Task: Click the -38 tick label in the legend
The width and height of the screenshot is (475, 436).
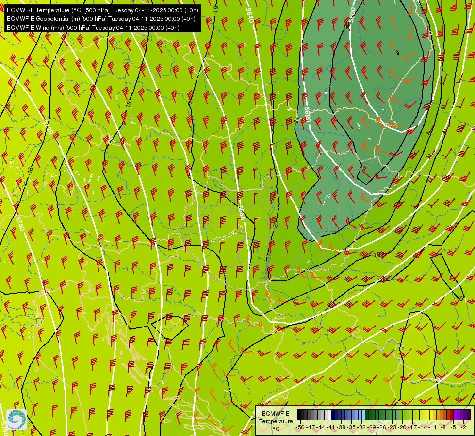Action: click(x=341, y=427)
